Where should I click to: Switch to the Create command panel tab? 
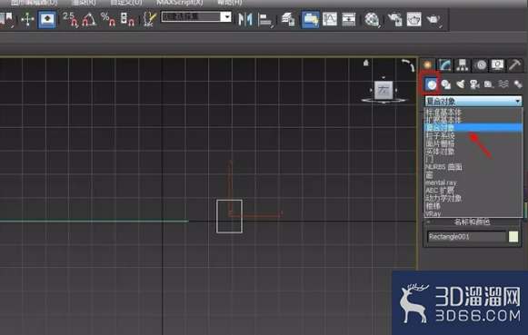point(428,65)
